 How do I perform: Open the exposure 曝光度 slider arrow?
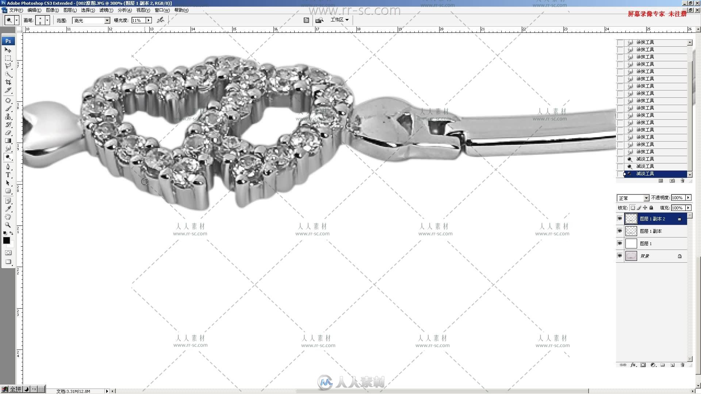tap(149, 20)
